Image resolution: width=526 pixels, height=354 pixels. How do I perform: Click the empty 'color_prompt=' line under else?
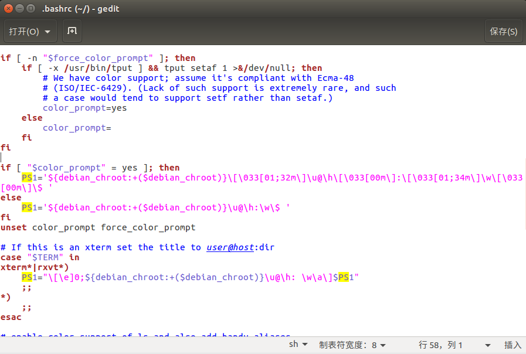[77, 128]
